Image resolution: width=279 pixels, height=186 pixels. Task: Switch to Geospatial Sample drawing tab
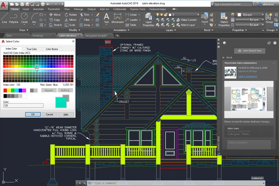(x=96, y=35)
